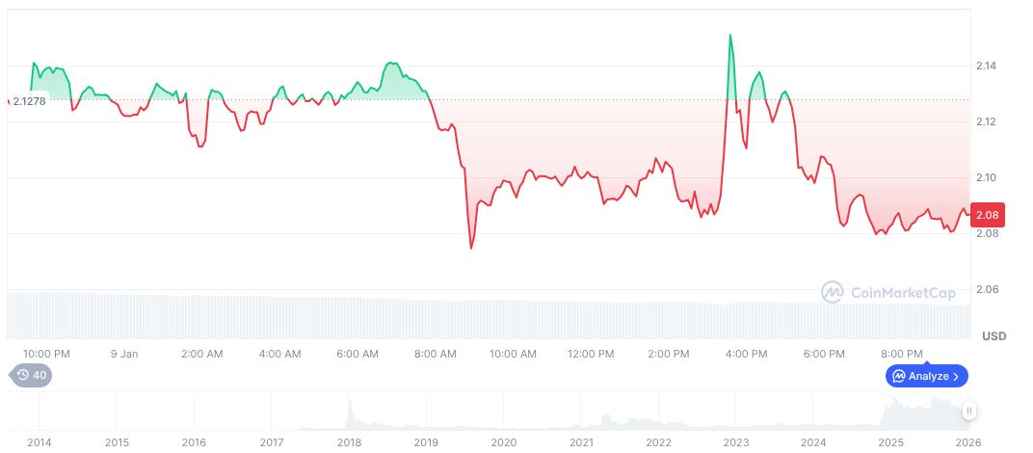
Task: Click the CoinMarketCap watermark logo
Action: (833, 291)
